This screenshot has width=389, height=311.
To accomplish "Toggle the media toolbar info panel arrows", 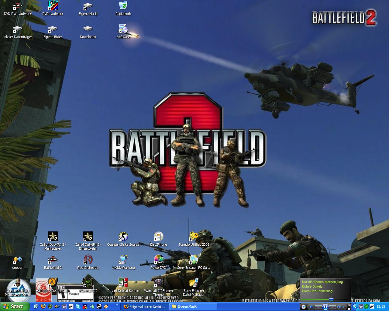I will pyautogui.click(x=349, y=305).
